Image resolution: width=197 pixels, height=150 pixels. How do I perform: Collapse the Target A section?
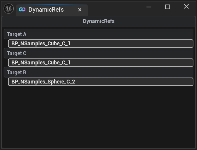pos(98,34)
